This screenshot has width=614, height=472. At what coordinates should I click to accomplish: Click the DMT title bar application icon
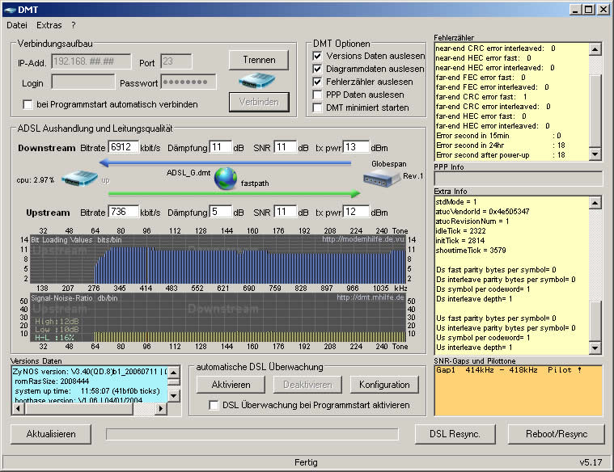pyautogui.click(x=10, y=9)
